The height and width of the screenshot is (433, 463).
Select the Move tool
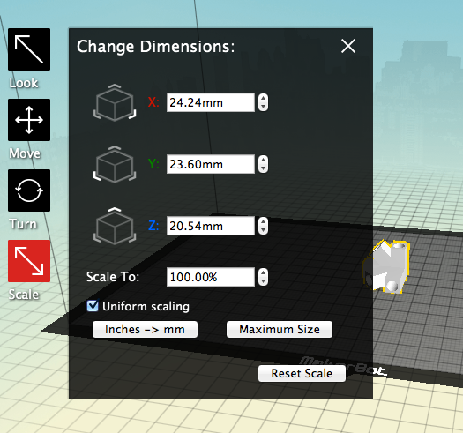(29, 120)
